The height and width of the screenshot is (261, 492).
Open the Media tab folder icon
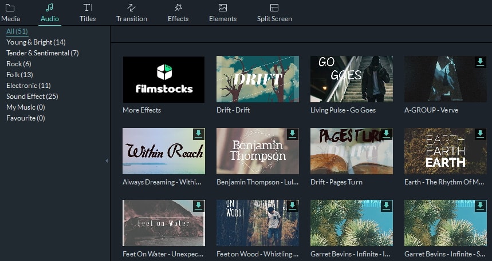[x=10, y=8]
